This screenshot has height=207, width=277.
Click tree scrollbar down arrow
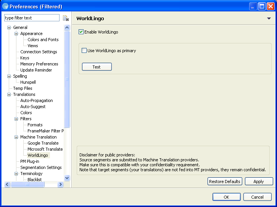[x=67, y=178]
